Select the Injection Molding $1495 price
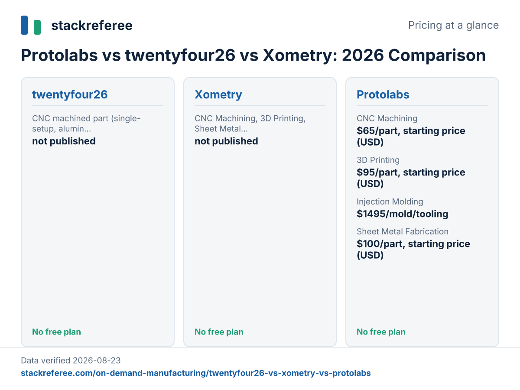This screenshot has width=520, height=390. [403, 214]
